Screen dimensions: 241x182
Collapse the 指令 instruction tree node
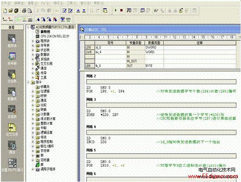click(28, 82)
